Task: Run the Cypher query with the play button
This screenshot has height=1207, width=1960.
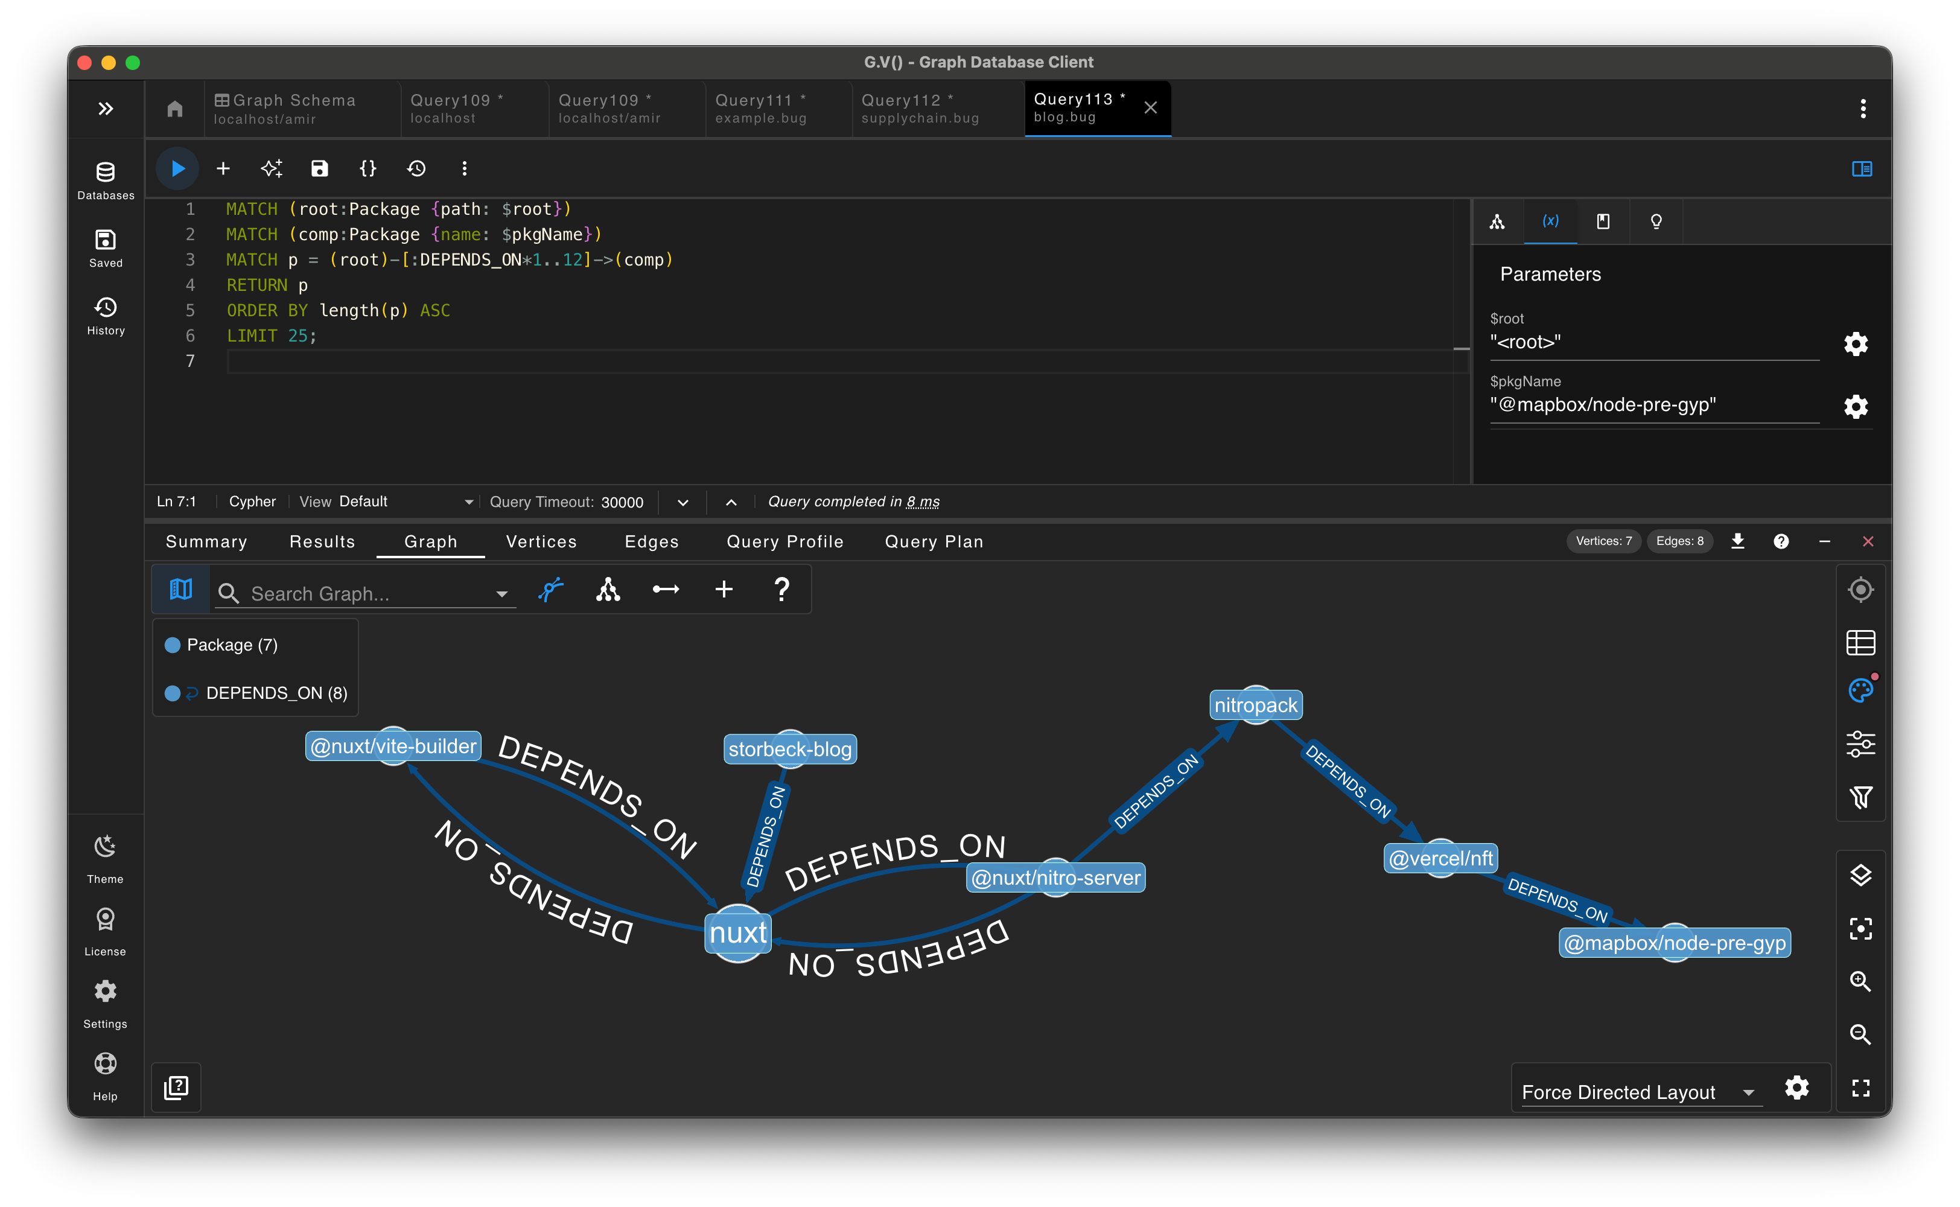Action: click(x=176, y=168)
